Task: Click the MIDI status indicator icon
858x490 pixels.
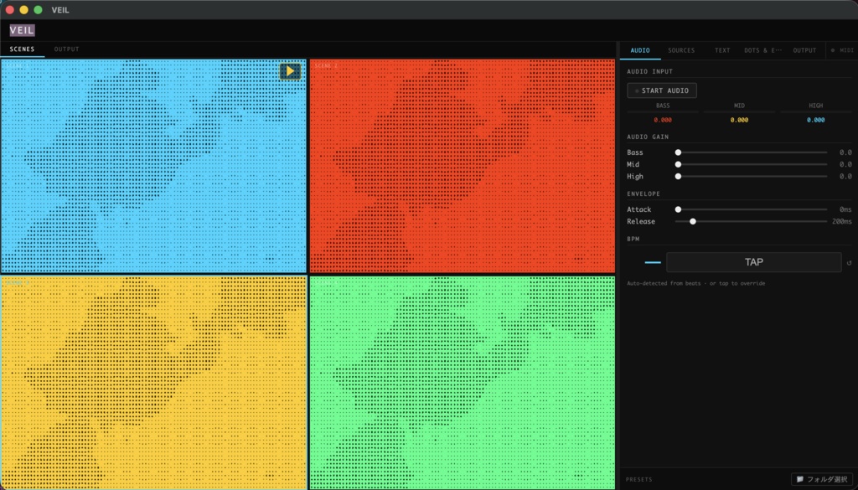Action: (x=833, y=50)
